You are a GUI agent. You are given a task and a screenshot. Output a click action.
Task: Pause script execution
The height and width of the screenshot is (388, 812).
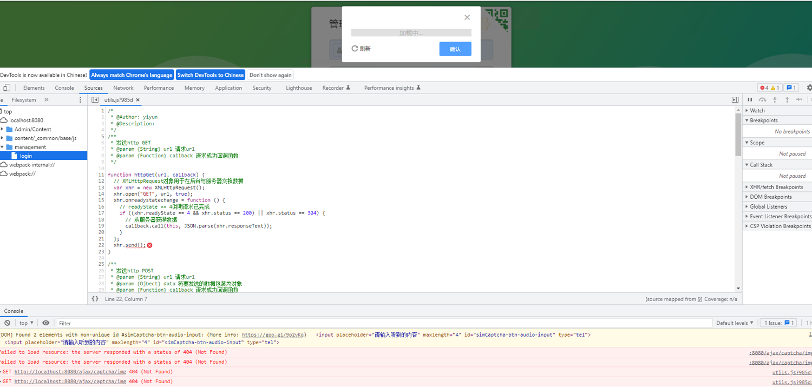(750, 100)
